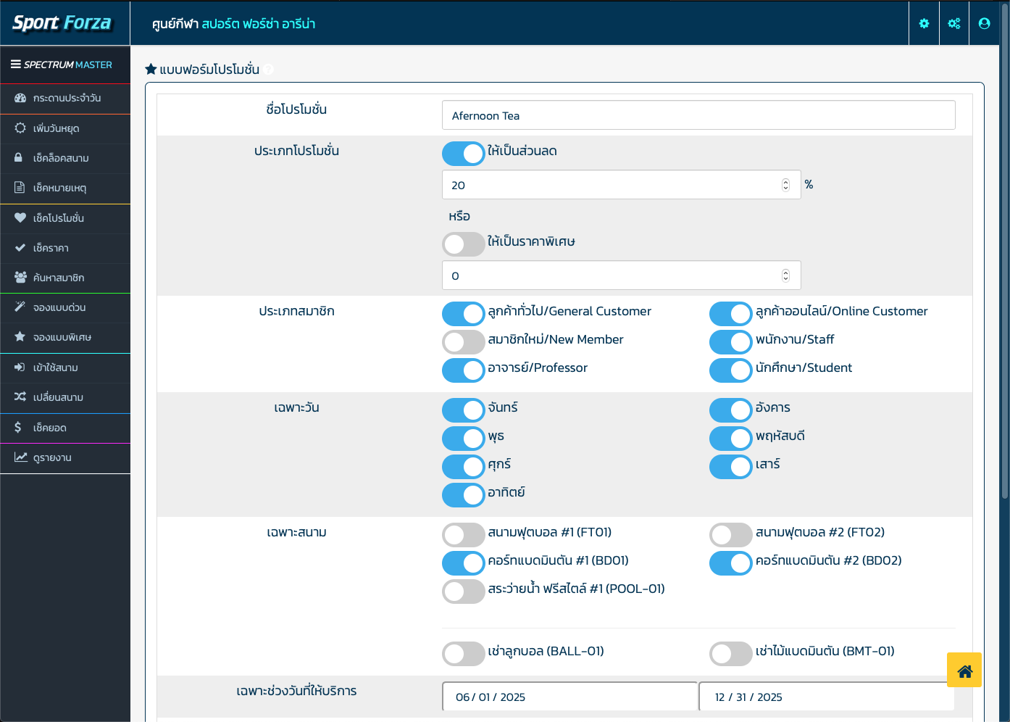The image size is (1010, 722).
Task: Open กระดานประจำวัน menu item
Action: (x=65, y=99)
